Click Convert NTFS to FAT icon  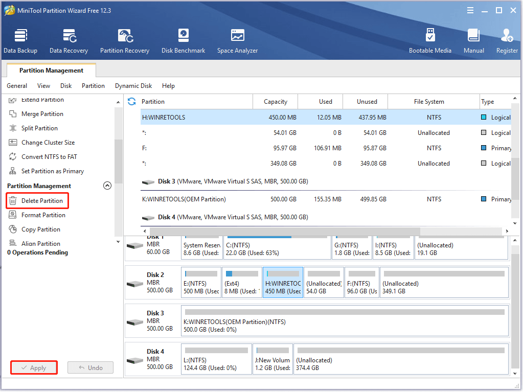tap(13, 157)
